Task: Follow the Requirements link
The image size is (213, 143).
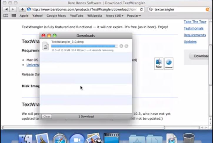Action: [x=195, y=35]
